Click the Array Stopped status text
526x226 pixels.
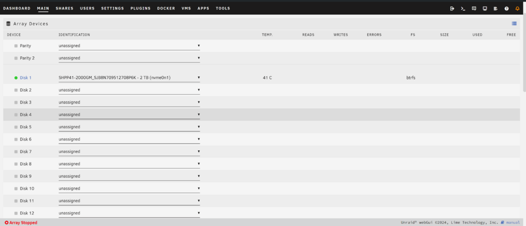(23, 223)
